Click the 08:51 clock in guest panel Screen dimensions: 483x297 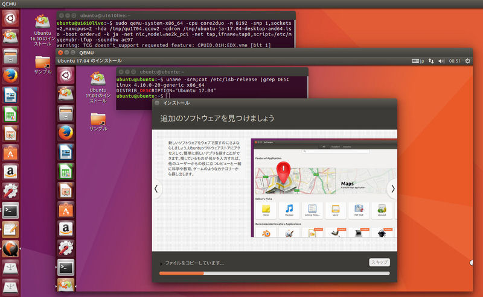[x=455, y=61]
